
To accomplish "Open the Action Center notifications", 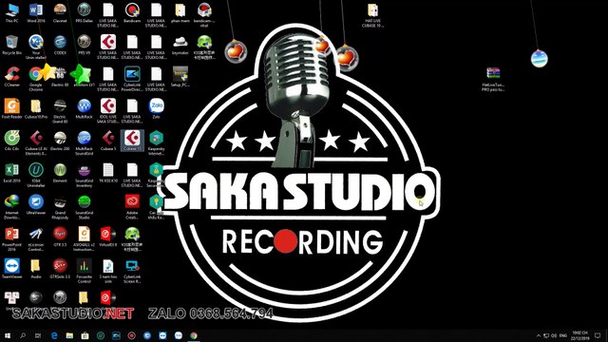I will tap(598, 335).
